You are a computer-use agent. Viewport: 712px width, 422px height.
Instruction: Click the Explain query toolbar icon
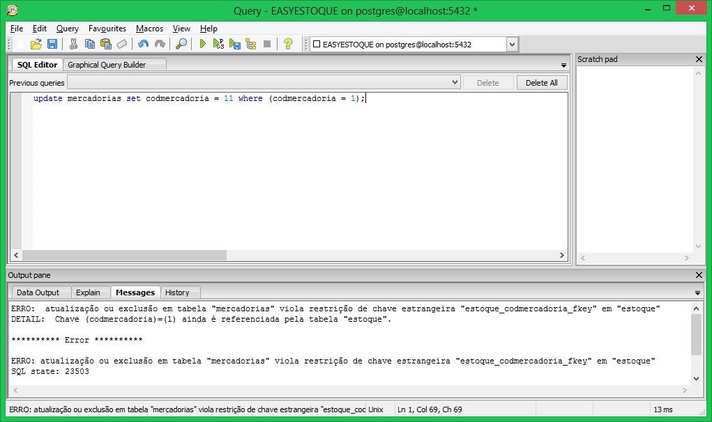click(x=250, y=44)
